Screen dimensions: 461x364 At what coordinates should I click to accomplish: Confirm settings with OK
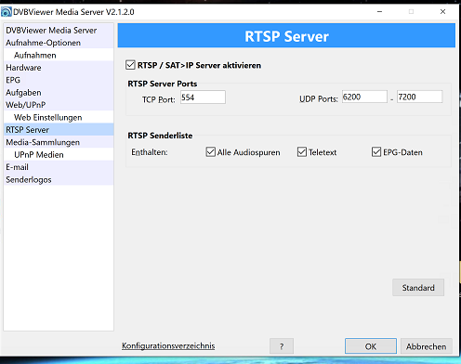click(371, 346)
